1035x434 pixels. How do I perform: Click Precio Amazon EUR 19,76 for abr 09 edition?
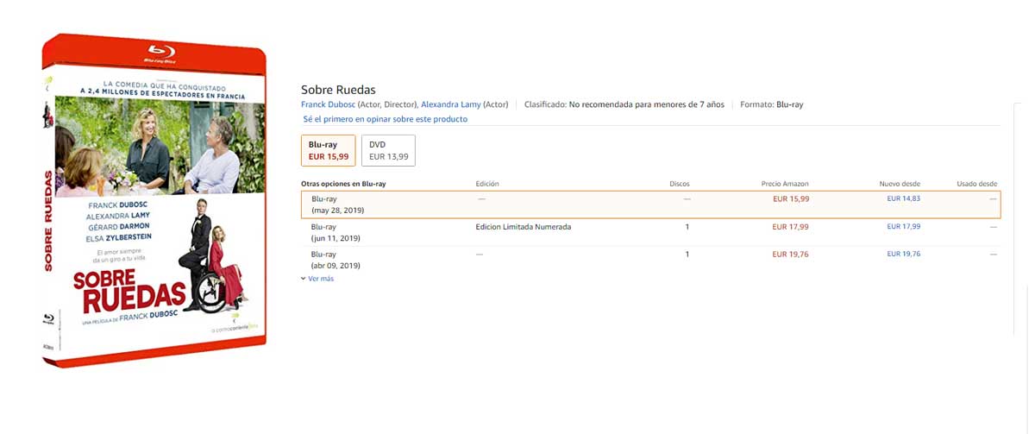click(790, 255)
